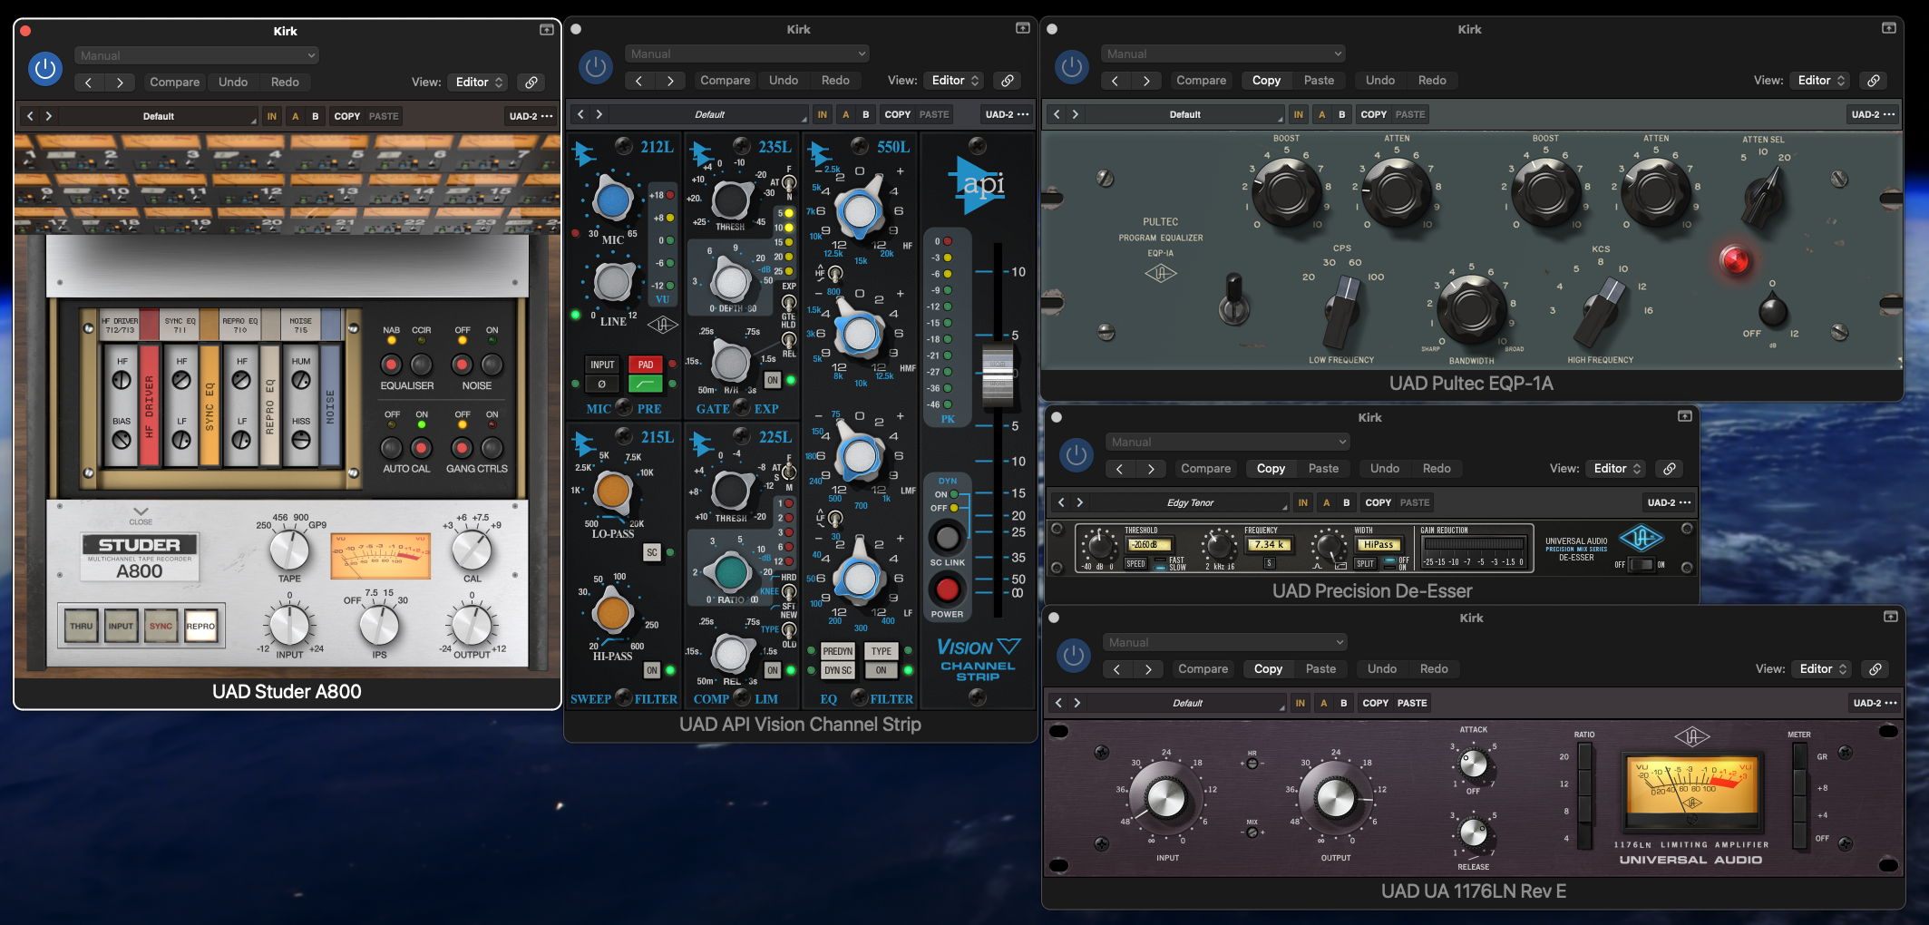Click the De-Esser threshold value display
Viewport: 1929px width, 925px height.
[x=1147, y=545]
